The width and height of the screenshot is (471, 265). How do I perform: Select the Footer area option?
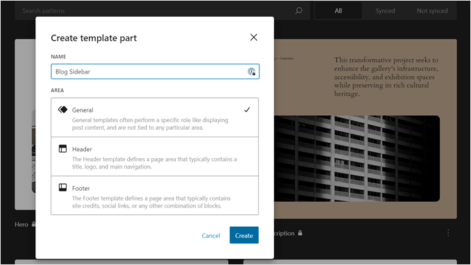click(x=155, y=196)
